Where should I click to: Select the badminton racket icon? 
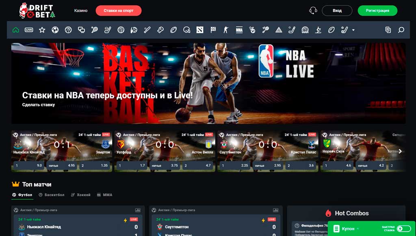click(x=266, y=30)
